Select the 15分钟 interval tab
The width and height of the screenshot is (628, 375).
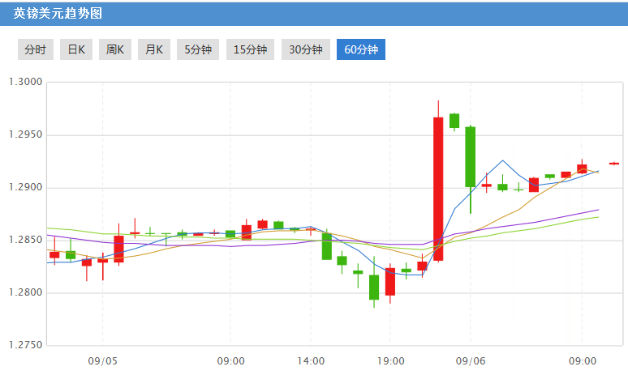point(250,49)
